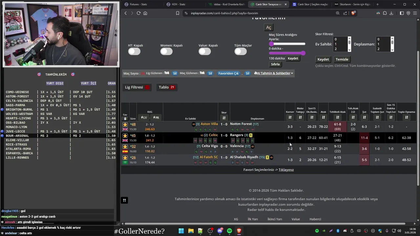This screenshot has width=420, height=236.
Task: Click the Temizle button
Action: [342, 59]
